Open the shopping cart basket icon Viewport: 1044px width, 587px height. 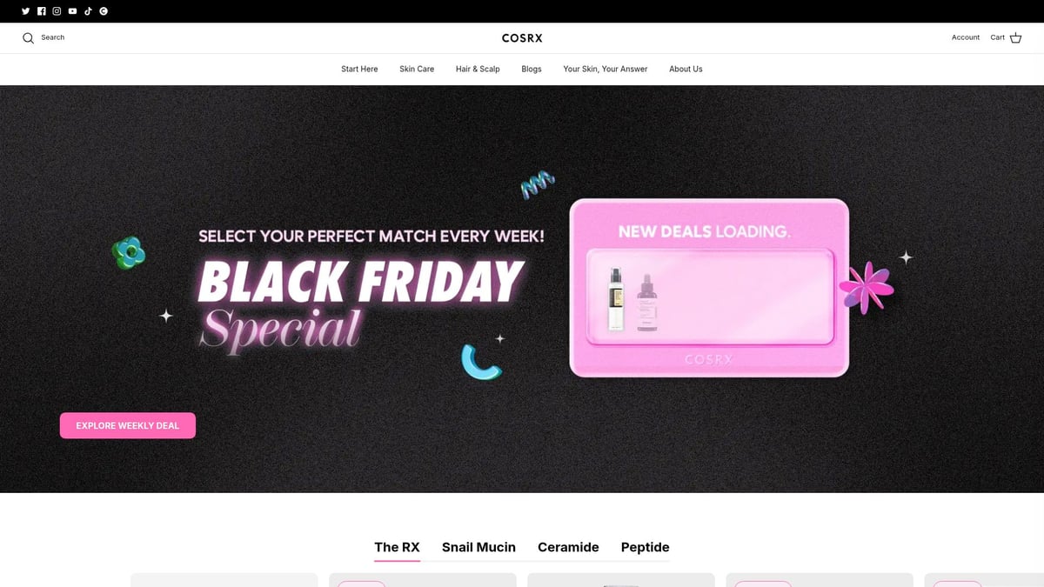1015,37
